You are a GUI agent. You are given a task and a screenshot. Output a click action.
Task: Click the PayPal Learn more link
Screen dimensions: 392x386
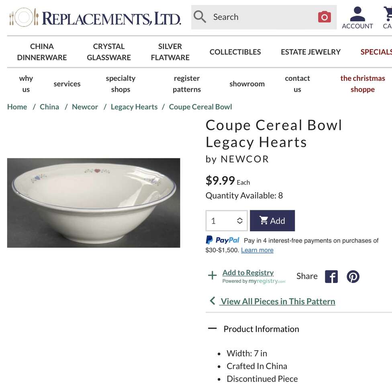pyautogui.click(x=257, y=250)
